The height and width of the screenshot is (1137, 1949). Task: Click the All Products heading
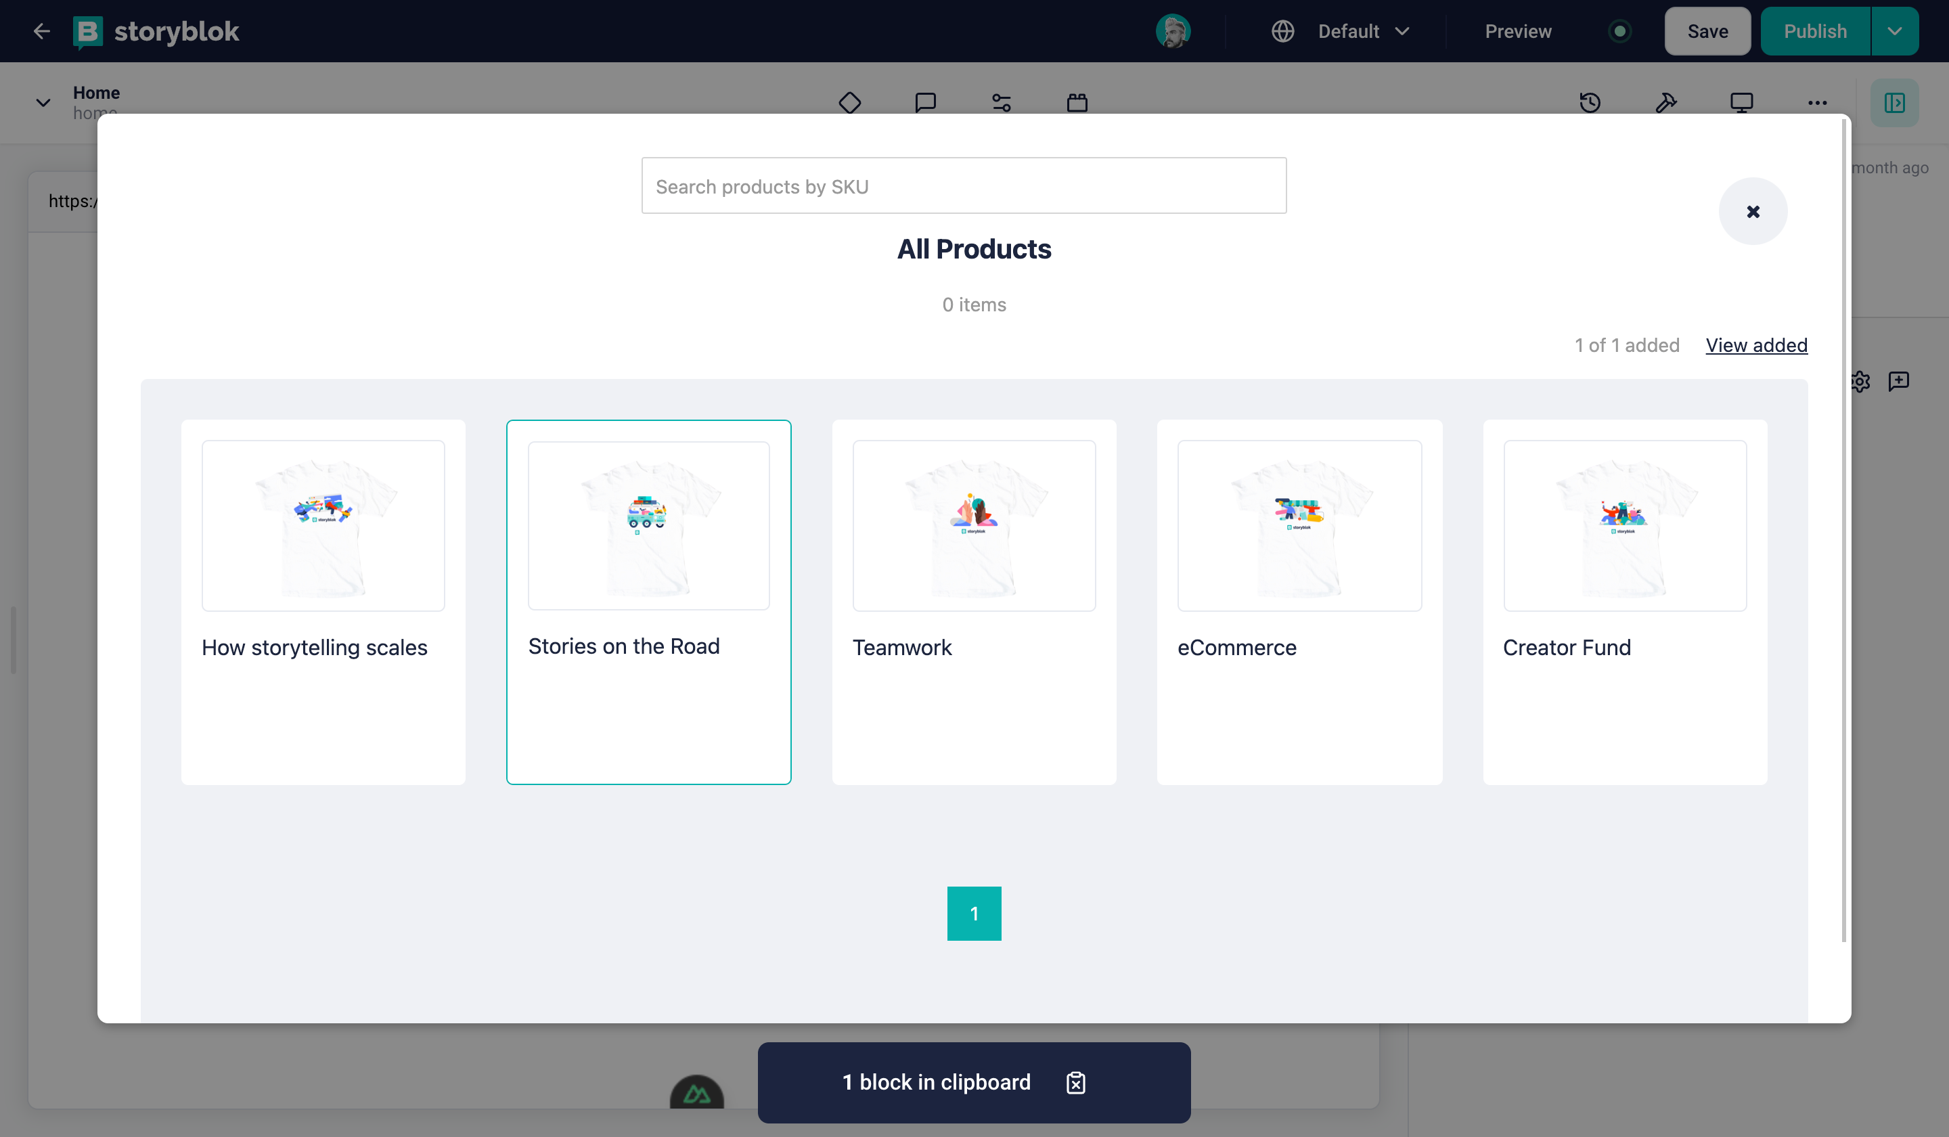(974, 249)
